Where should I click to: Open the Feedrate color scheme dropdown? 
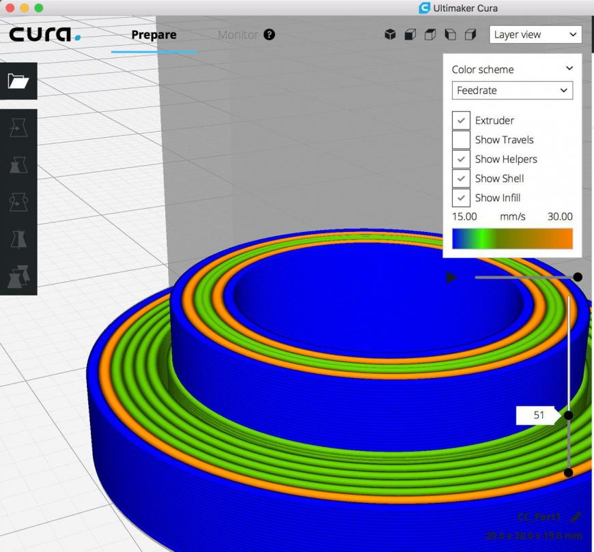512,91
